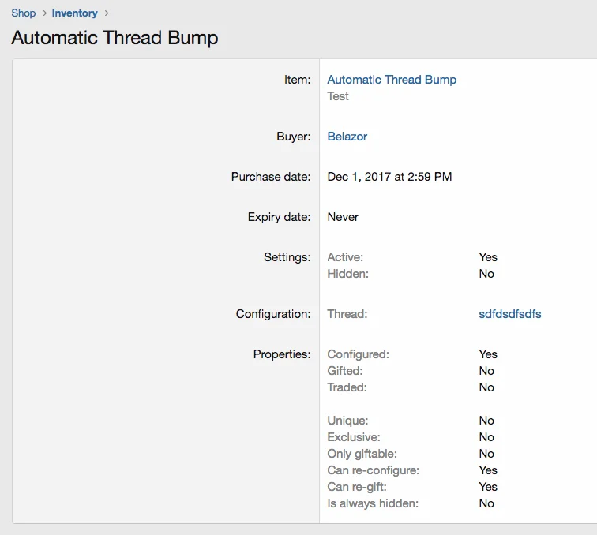Click the chevron after Shop breadcrumb
Screen dimensions: 597x535
click(44, 13)
